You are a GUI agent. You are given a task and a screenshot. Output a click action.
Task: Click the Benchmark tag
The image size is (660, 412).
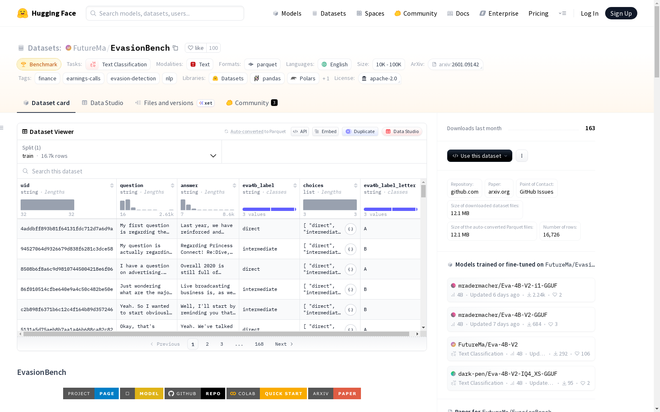click(39, 64)
